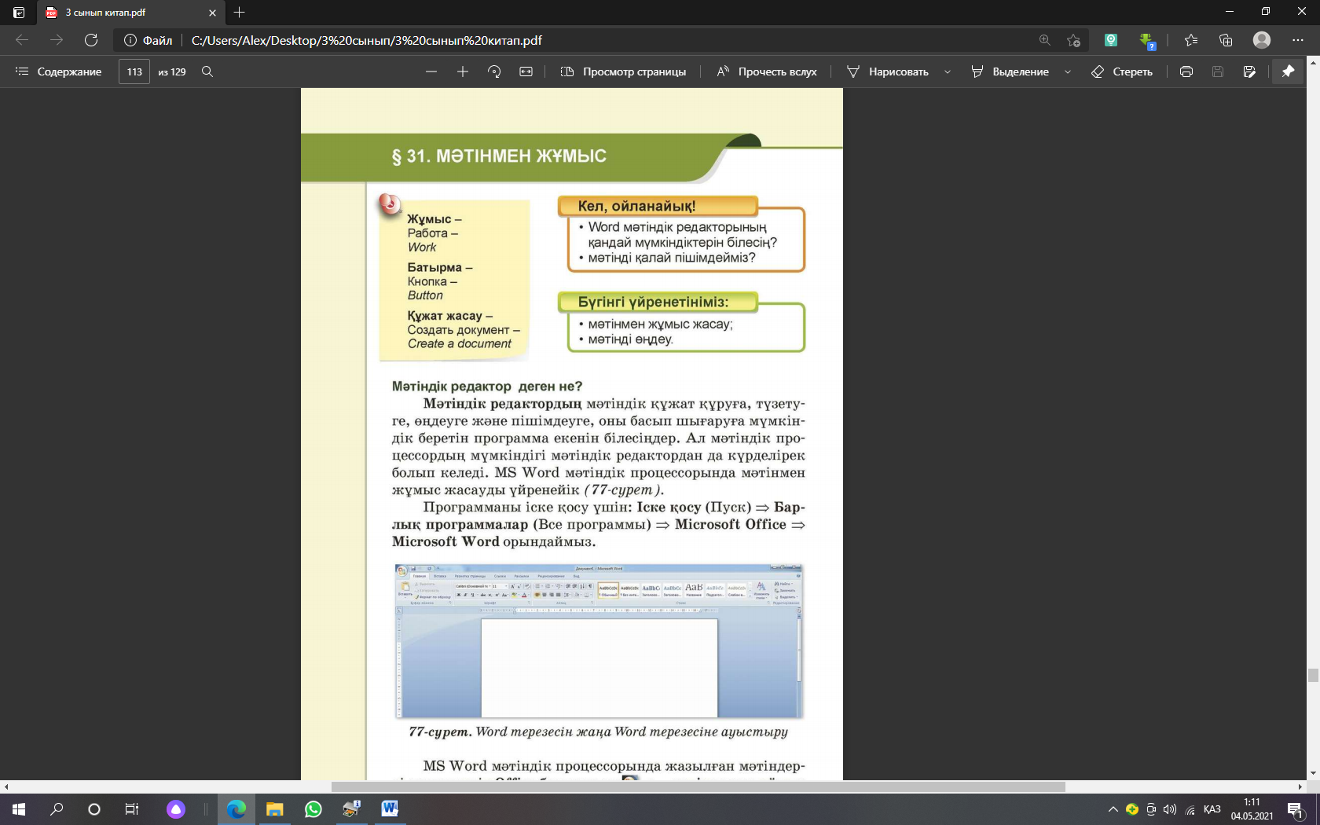
Task: Print the PDF document
Action: [x=1186, y=71]
